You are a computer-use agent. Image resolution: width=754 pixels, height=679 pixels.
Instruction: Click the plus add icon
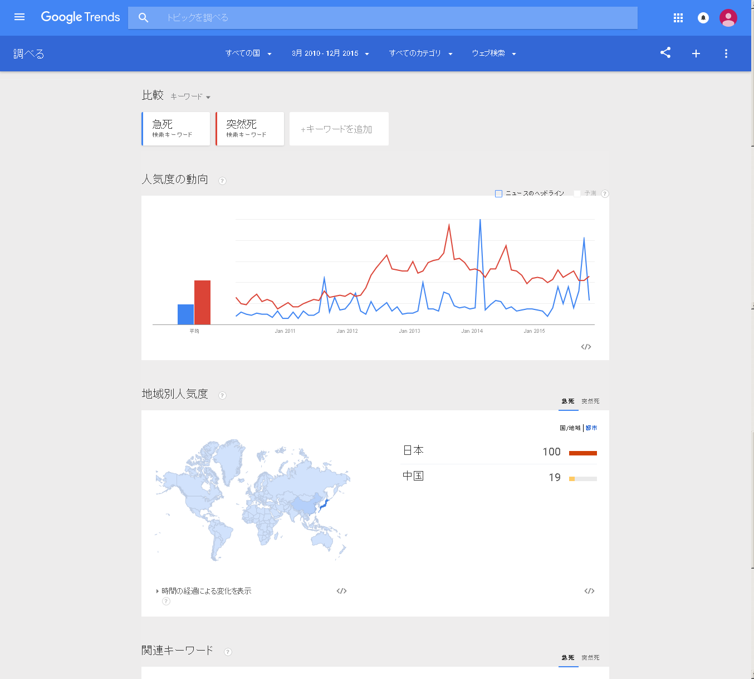point(696,54)
